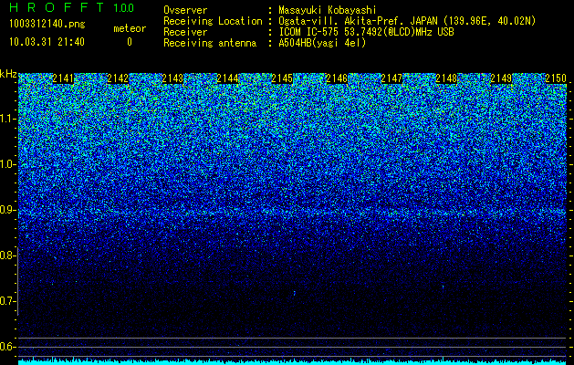Click time marker 2147
Viewport: 574px width, 365px height.
pyautogui.click(x=391, y=78)
